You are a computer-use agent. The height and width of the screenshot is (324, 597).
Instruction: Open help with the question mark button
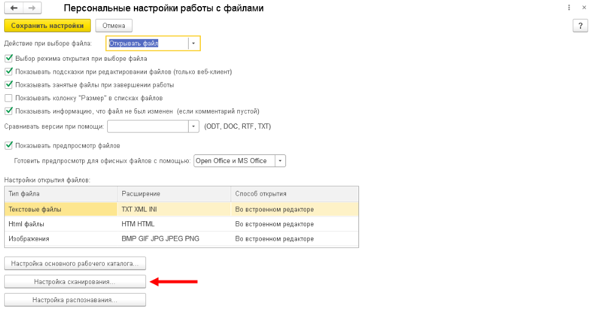(x=580, y=26)
